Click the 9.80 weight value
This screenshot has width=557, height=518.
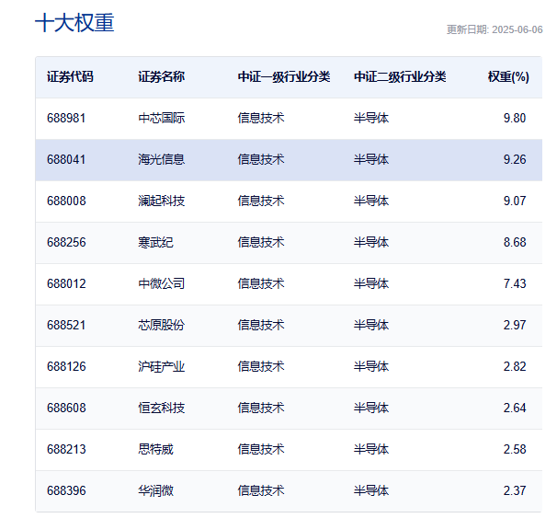point(515,119)
